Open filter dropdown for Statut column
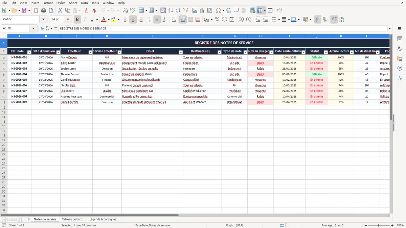 point(326,52)
